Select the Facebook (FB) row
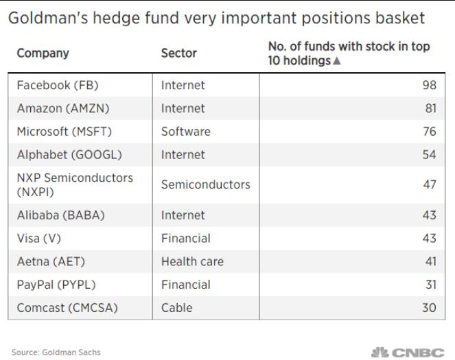455x360 pixels. tap(226, 85)
